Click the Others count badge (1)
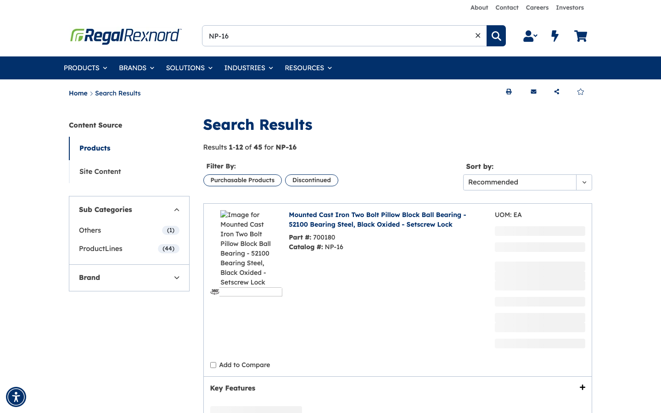Screen dimensions: 661x413 coord(171,230)
